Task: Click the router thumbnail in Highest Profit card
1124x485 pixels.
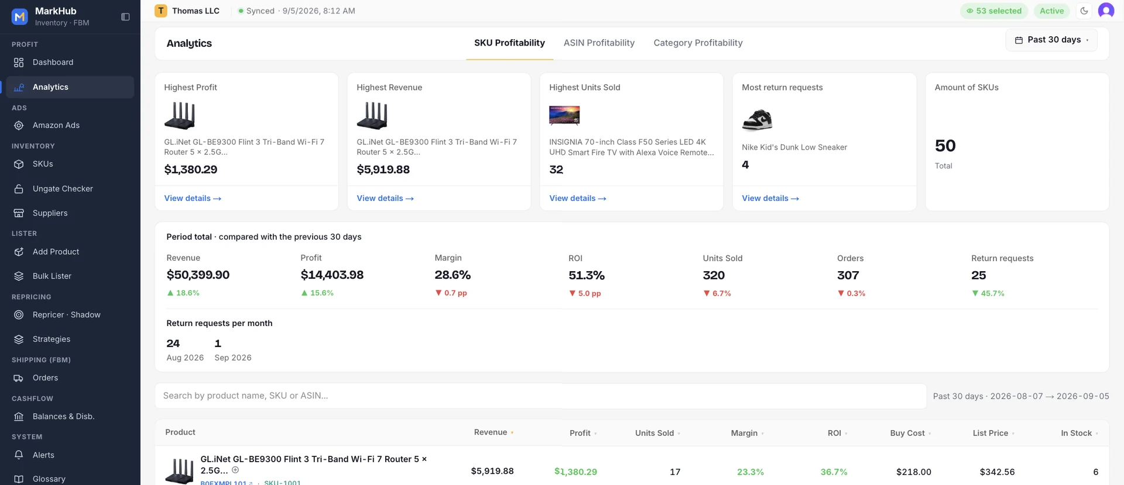Action: click(180, 116)
